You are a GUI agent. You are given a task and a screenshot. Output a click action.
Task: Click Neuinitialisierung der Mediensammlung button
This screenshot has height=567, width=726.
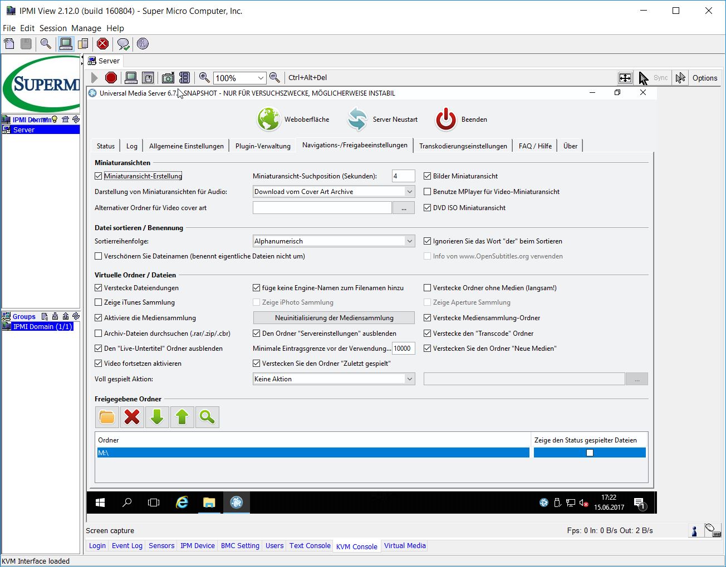click(334, 318)
